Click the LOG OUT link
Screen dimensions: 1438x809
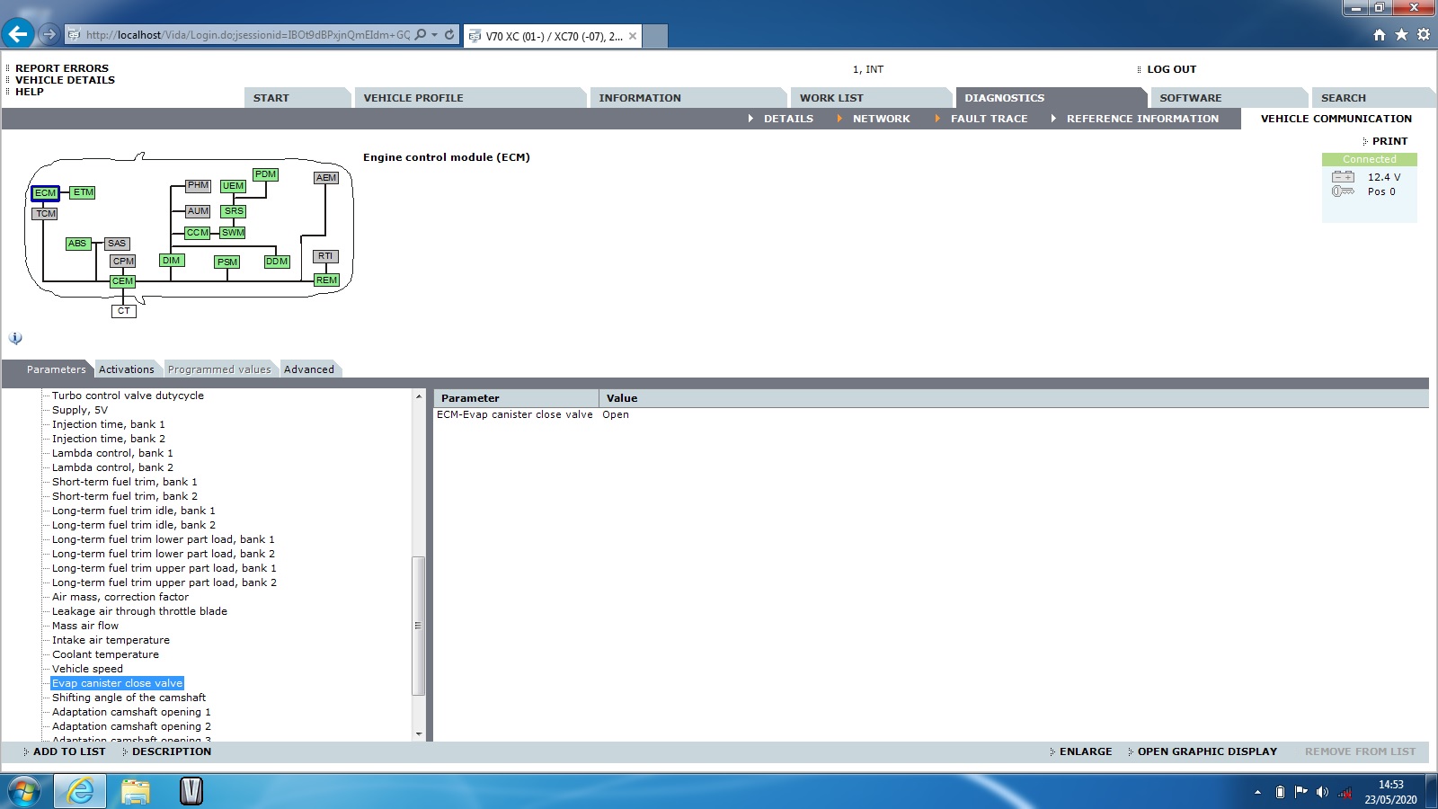(1171, 69)
